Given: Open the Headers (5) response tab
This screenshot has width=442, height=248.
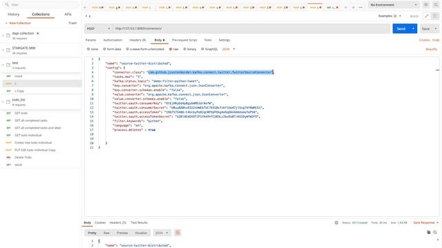Looking at the screenshot, I should coord(117,223).
